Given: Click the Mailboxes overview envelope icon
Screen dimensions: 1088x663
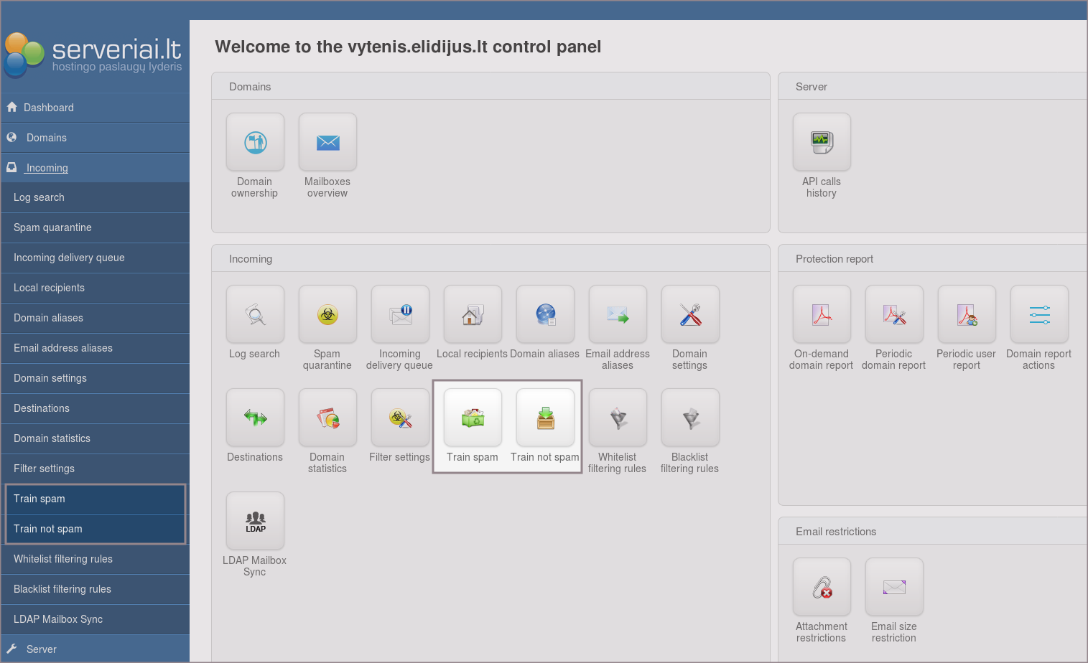Looking at the screenshot, I should (x=327, y=142).
